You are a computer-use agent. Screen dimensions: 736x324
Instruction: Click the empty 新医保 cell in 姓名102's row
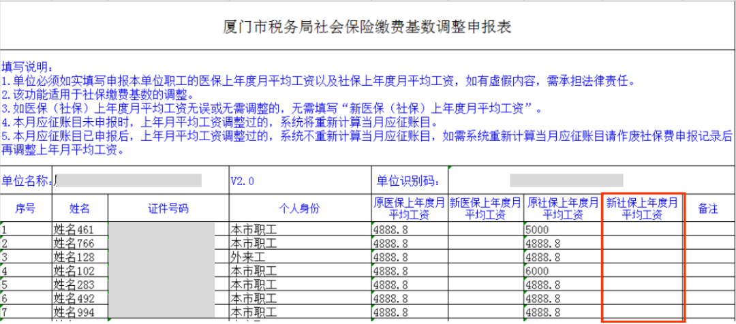pos(485,271)
